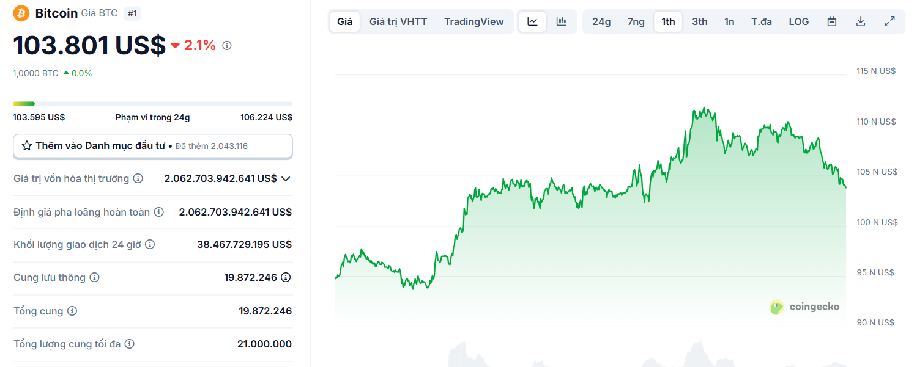Click the 100 N US$ axis label
Screen dimensions: 917x367
877,222
